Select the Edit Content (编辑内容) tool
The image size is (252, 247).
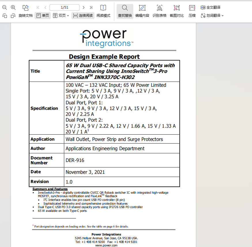coord(142,11)
